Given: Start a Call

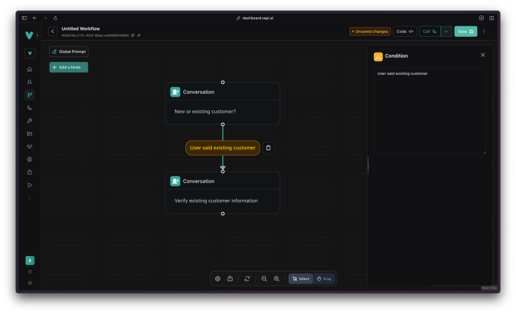Looking at the screenshot, I should coord(429,32).
